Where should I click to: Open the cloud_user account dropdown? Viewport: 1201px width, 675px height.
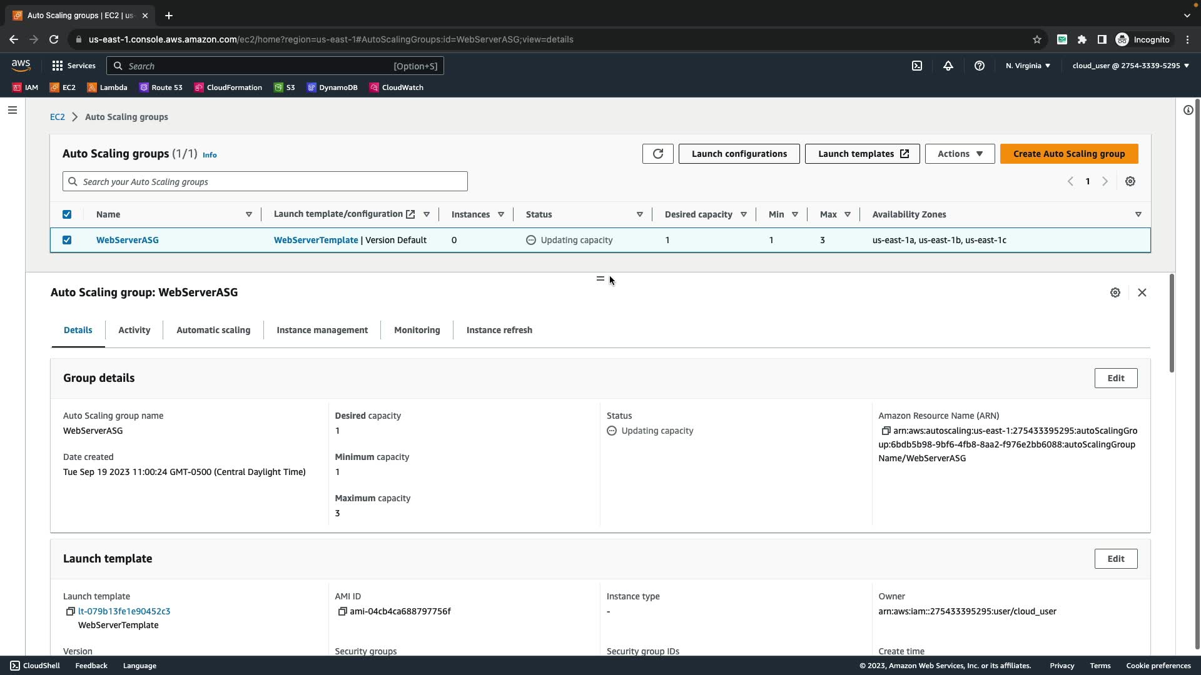(x=1130, y=66)
